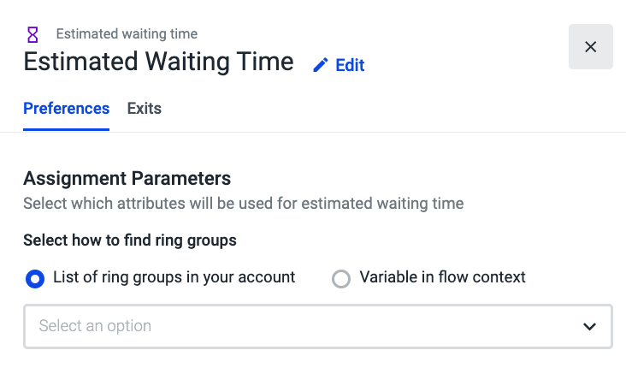Click the Assignment Parameters heading

click(127, 179)
